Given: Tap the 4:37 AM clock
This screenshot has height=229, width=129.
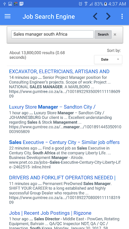Looking at the screenshot, I should point(117,4).
